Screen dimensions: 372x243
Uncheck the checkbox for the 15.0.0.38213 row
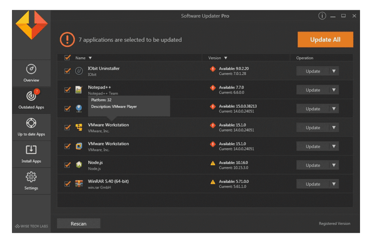(x=67, y=108)
